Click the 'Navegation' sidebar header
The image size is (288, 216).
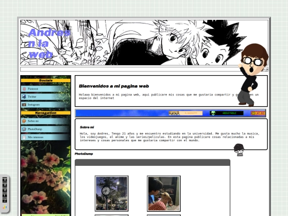(45, 113)
